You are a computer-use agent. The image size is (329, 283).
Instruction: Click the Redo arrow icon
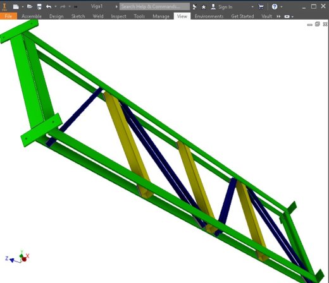click(x=63, y=7)
